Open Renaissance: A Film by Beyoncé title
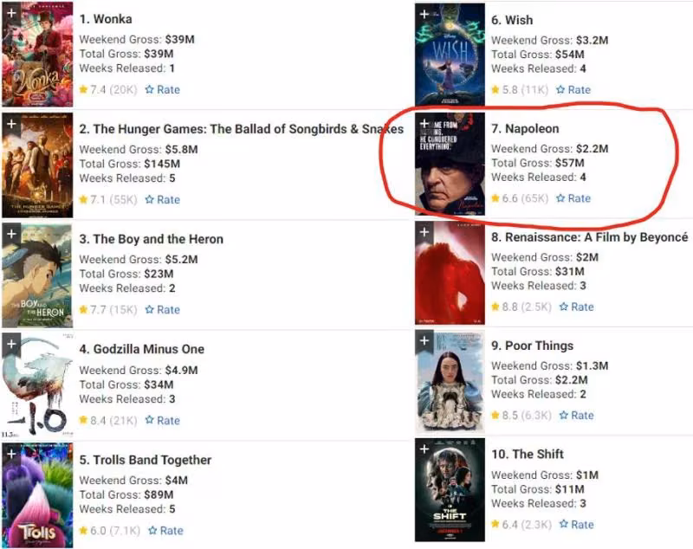The image size is (693, 549). (590, 237)
